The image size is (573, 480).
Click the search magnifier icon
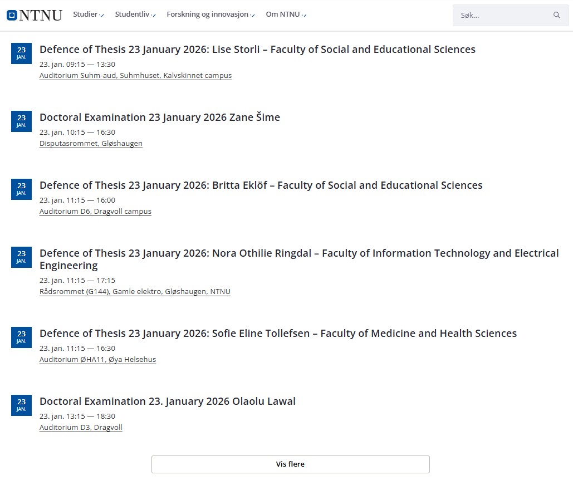pos(556,15)
